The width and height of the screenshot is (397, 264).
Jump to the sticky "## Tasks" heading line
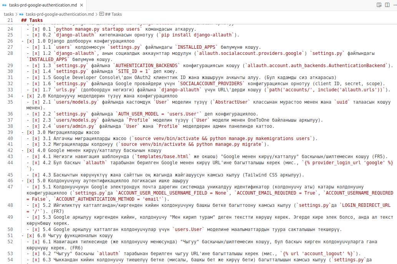[32, 20]
